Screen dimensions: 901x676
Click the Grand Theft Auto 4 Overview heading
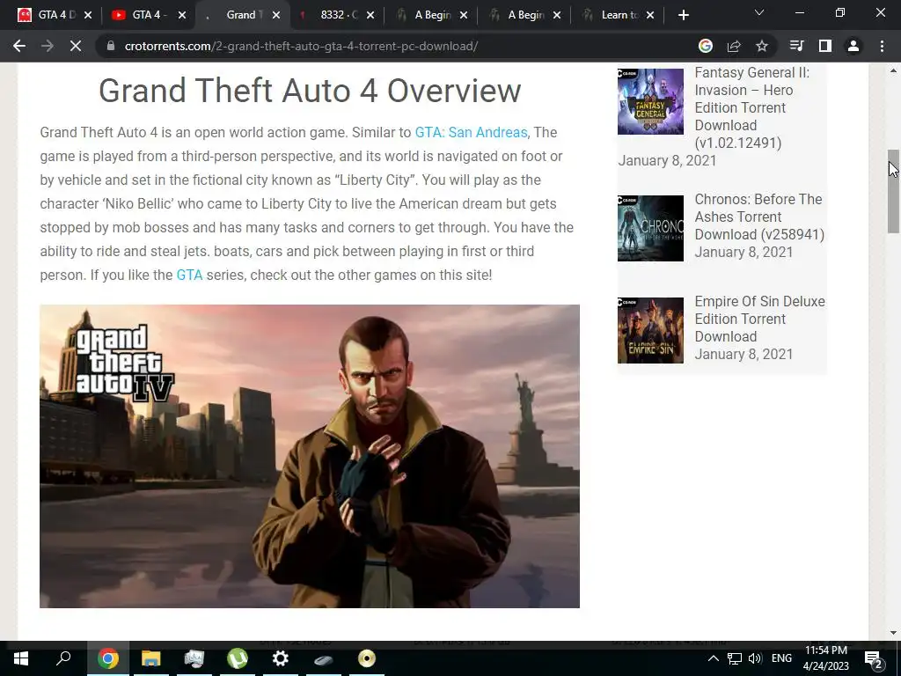[x=310, y=91]
